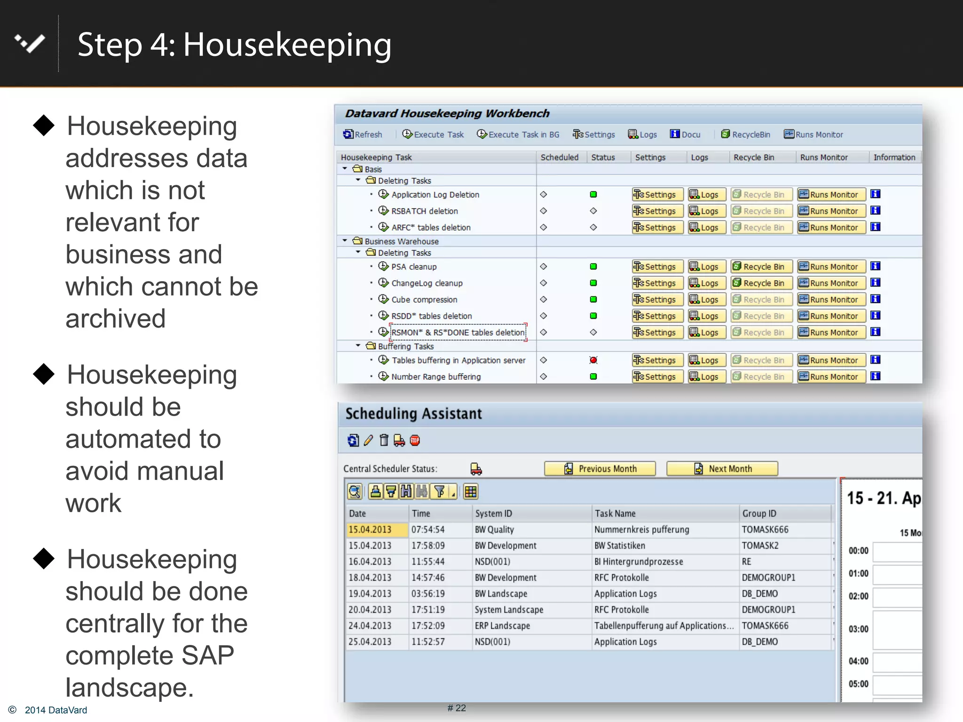Open Recycle Bin for ChangeLog cleanup
Image resolution: width=963 pixels, height=722 pixels.
click(x=761, y=283)
